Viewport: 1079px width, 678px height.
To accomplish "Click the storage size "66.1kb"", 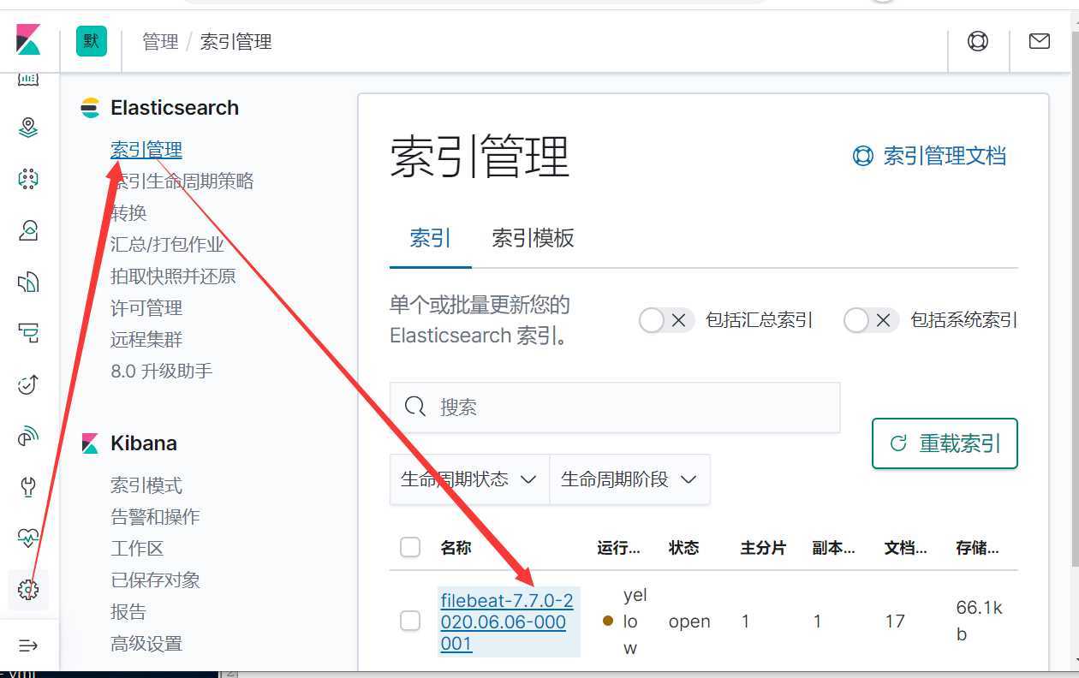I will coord(979,621).
